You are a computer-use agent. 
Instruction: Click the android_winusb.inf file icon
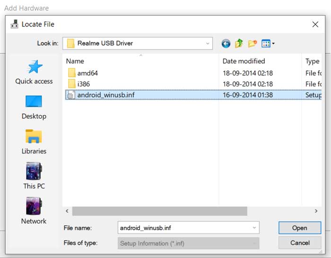pos(71,95)
